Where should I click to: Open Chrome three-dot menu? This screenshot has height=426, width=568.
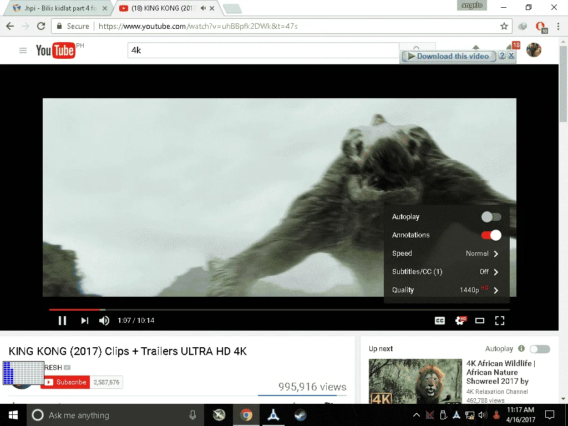tap(558, 26)
